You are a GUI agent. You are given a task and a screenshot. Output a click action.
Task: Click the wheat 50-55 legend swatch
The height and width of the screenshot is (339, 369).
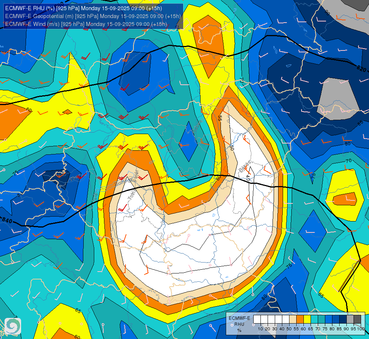pyautogui.click(x=293, y=319)
